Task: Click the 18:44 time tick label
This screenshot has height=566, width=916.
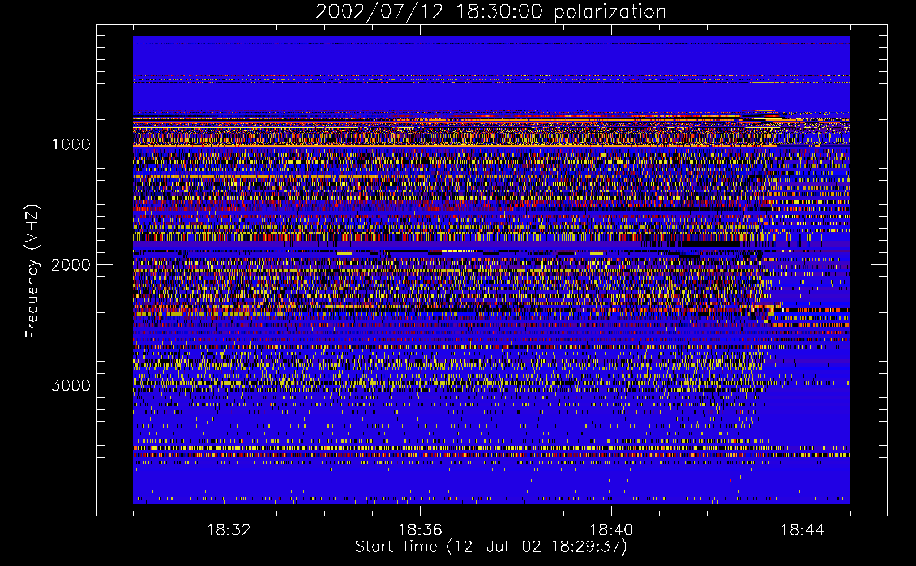Action: pyautogui.click(x=803, y=530)
